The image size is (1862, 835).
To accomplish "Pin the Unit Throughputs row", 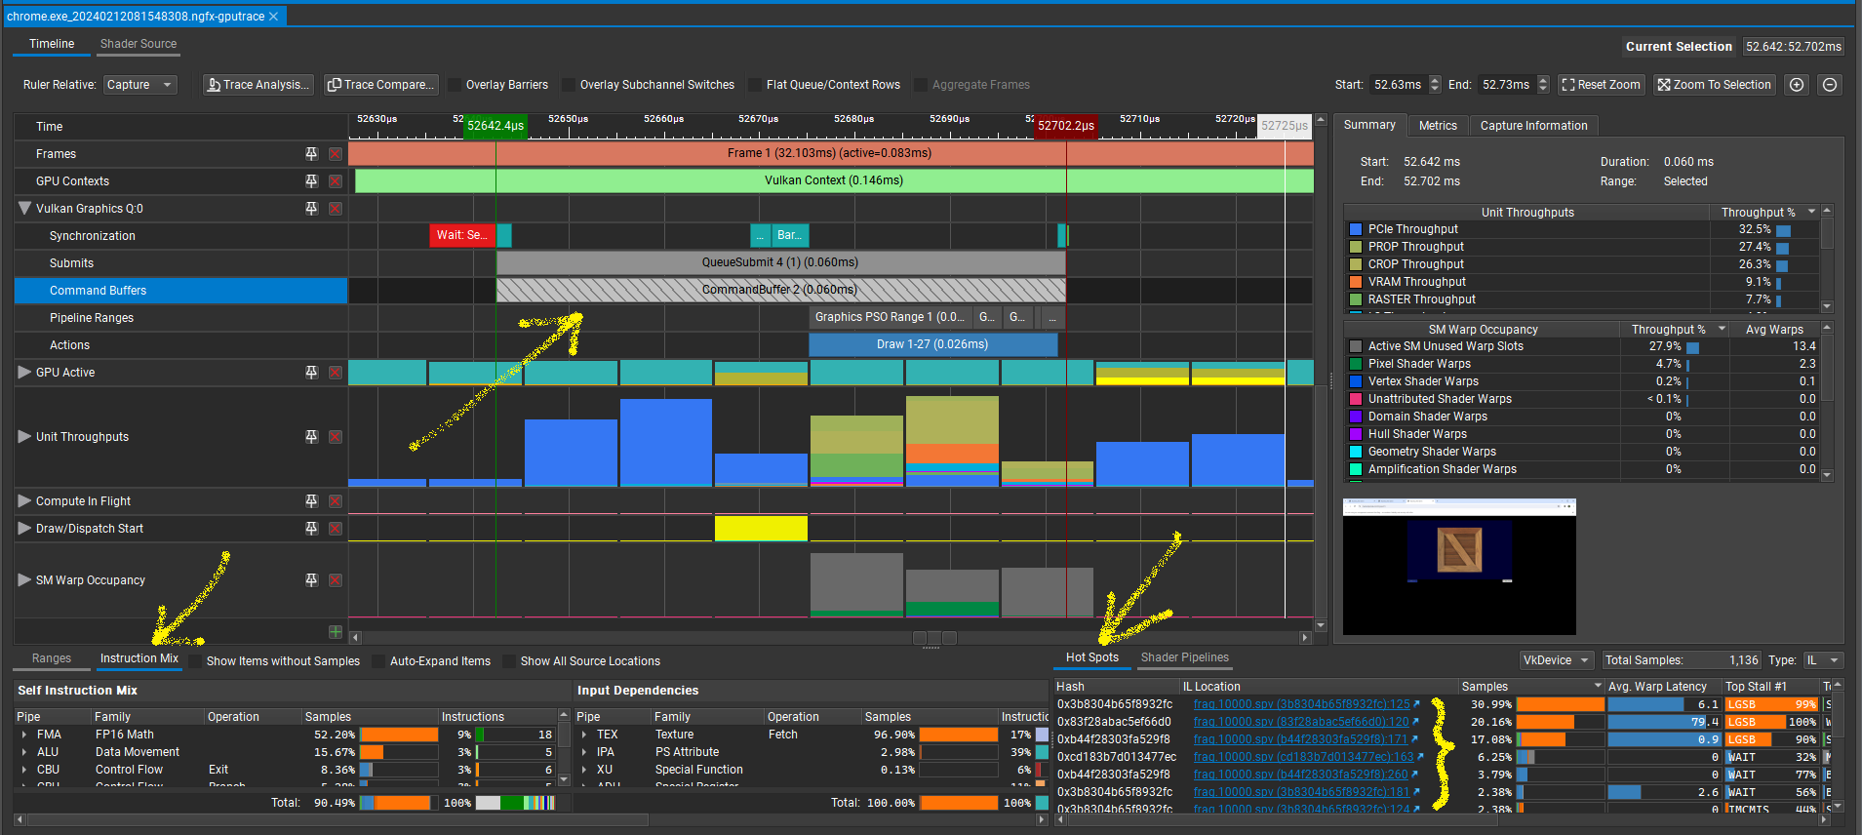I will tap(311, 437).
